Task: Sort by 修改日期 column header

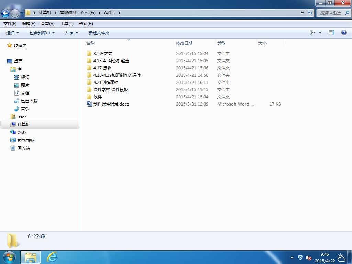Action: click(x=195, y=43)
